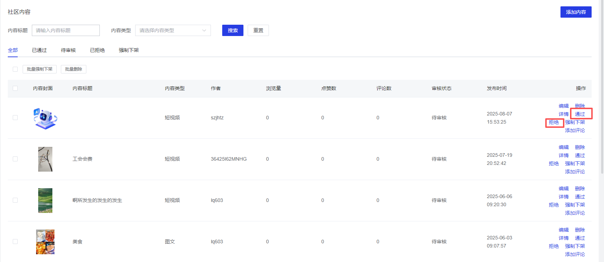Viewport: 604px width, 262px height.
Task: Click the 批量删除 button
Action: pyautogui.click(x=74, y=69)
